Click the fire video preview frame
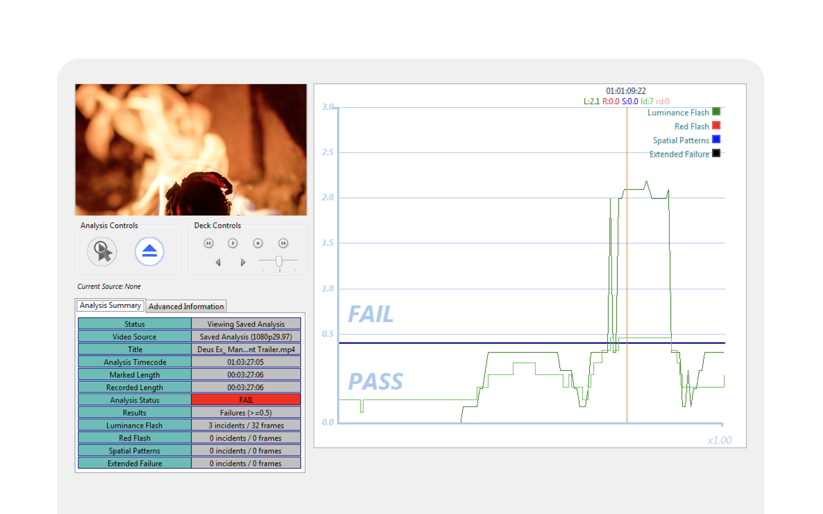Viewport: 823px width, 514px height. pos(191,150)
